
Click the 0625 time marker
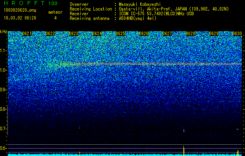click(x=120, y=34)
